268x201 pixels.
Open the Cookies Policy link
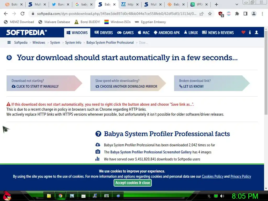click(213, 176)
